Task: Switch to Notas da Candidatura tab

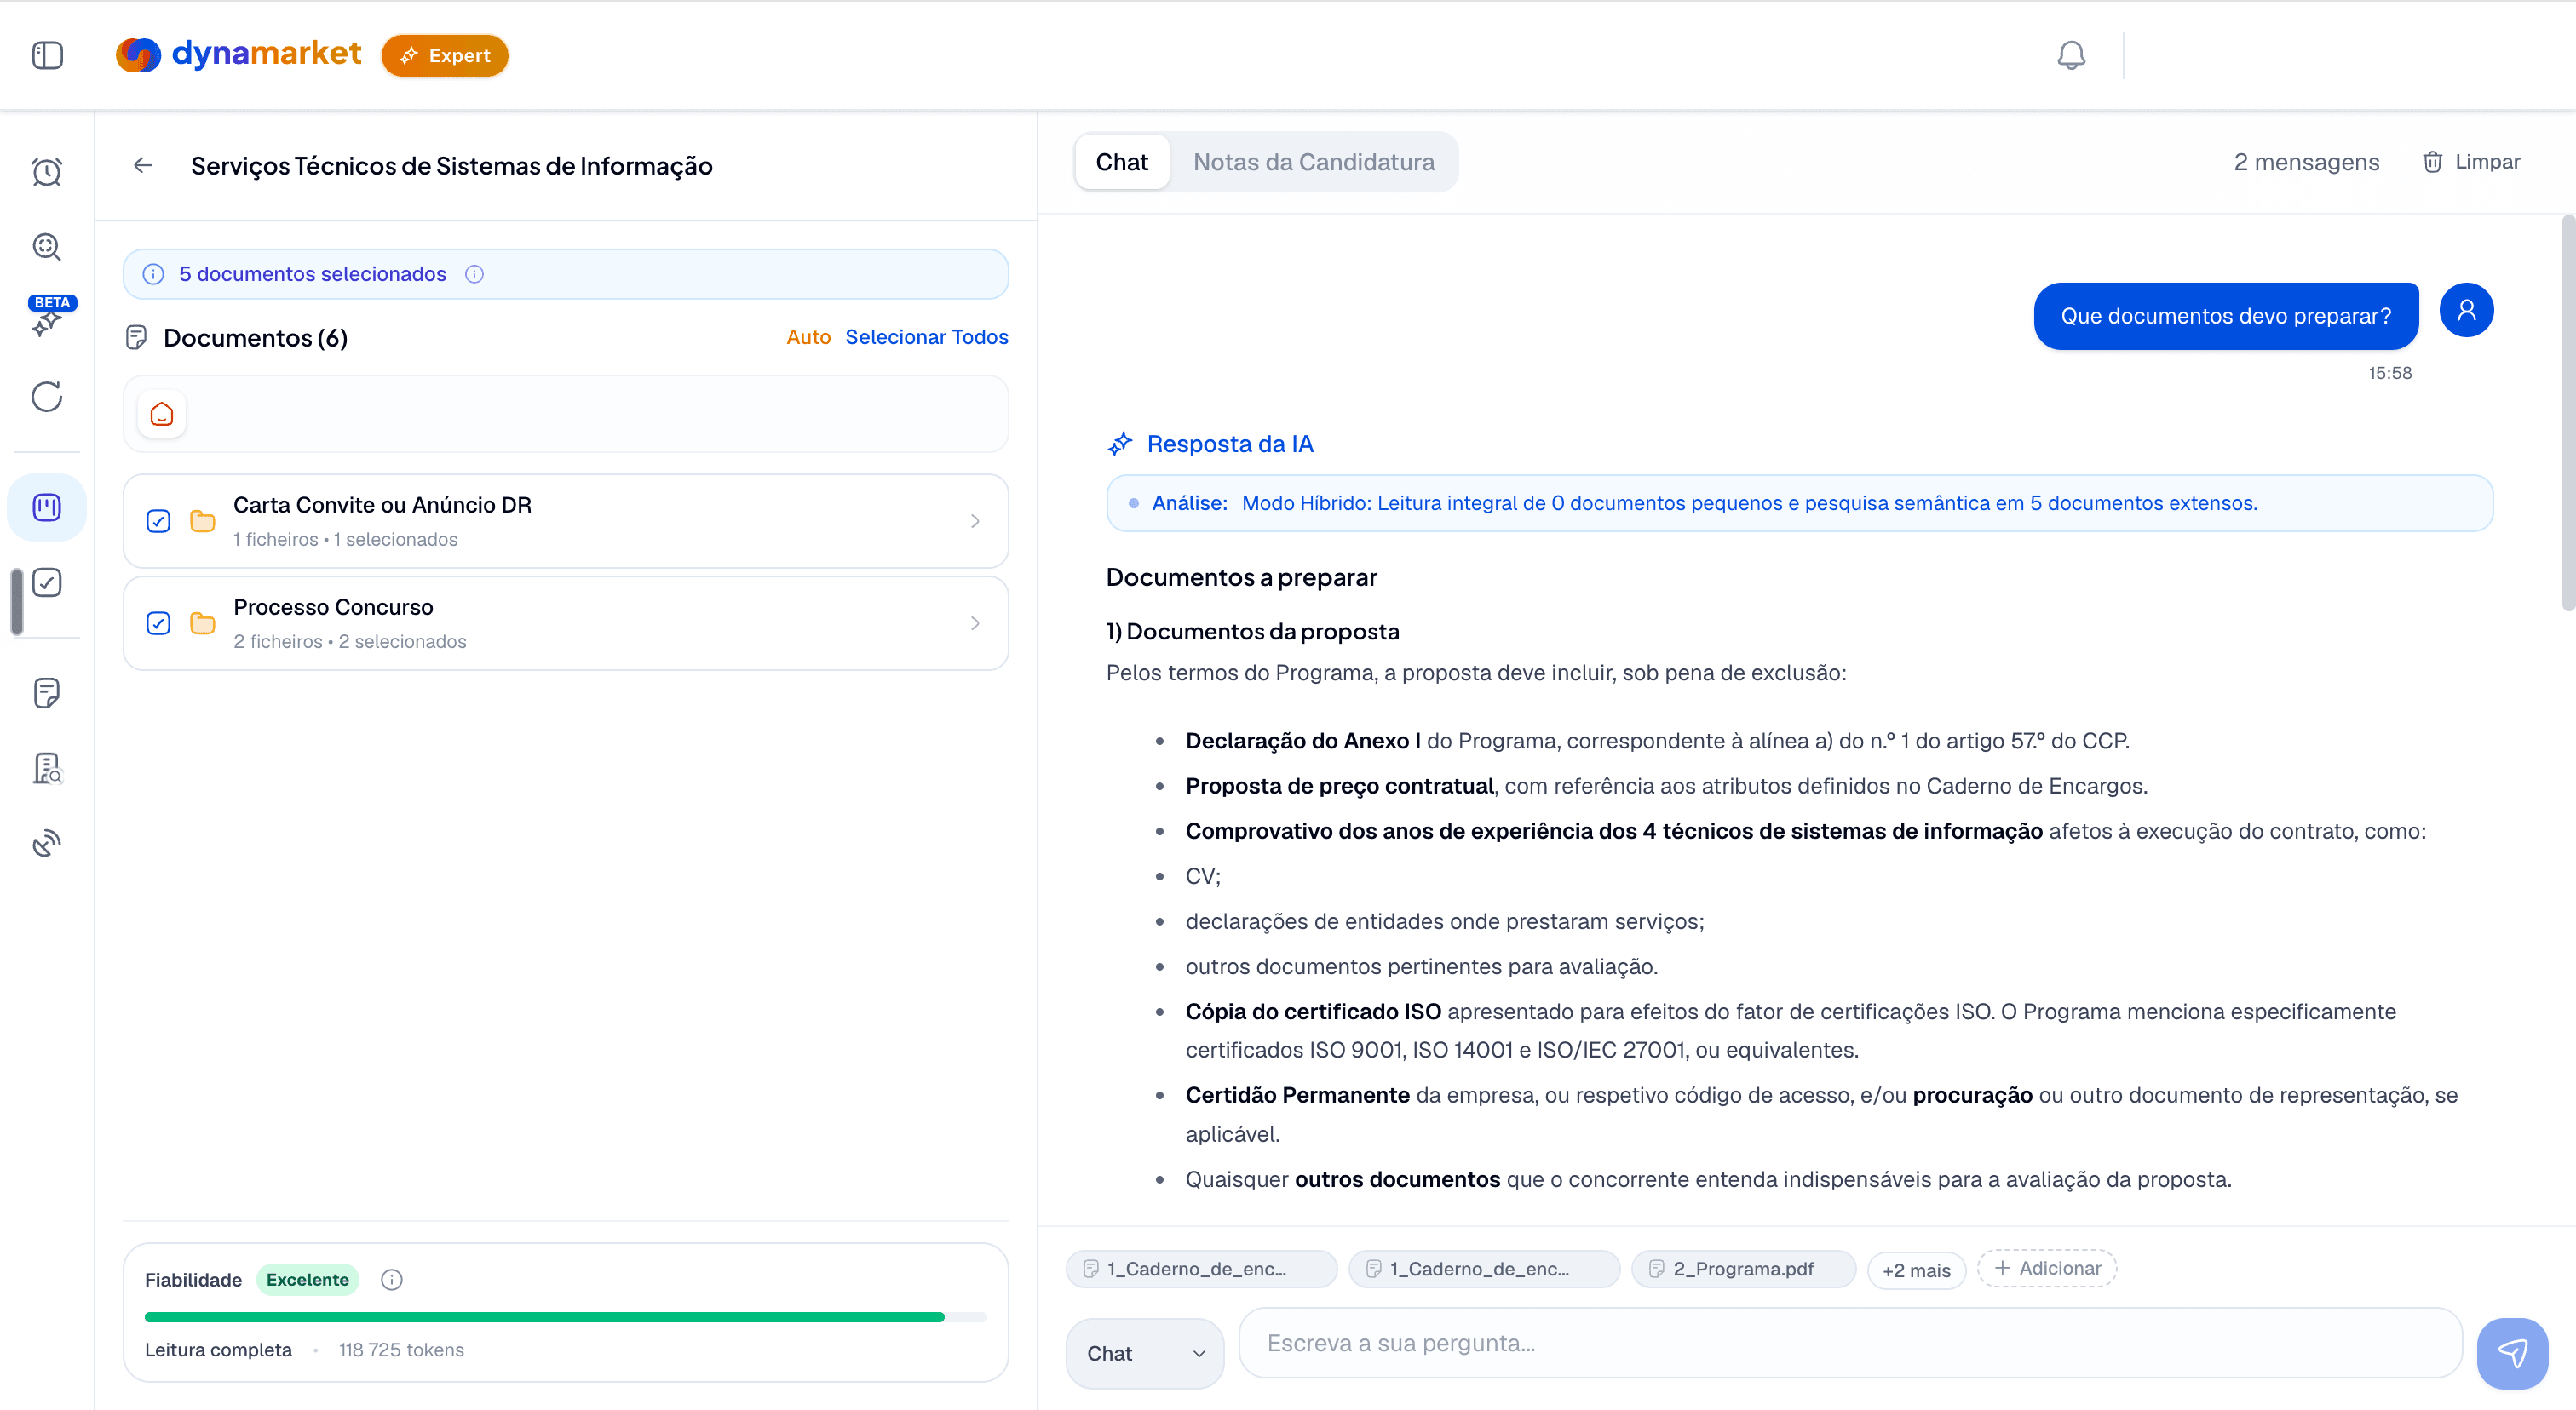Action: (1314, 162)
